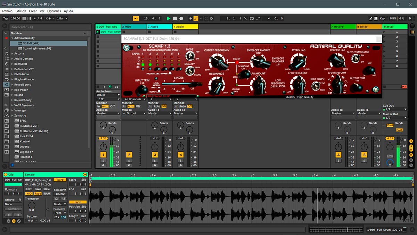Start playback with the green Play button
This screenshot has width=417, height=235.
pos(169,18)
